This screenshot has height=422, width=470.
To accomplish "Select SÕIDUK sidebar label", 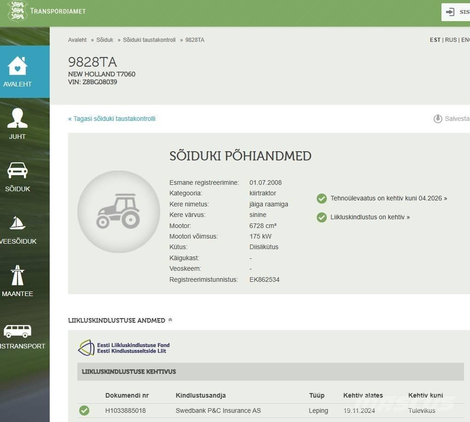I will (17, 189).
